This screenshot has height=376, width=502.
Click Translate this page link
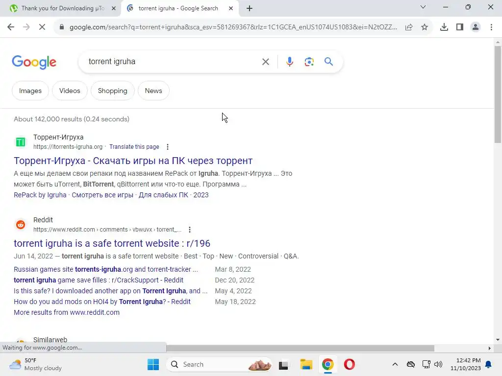point(134,147)
